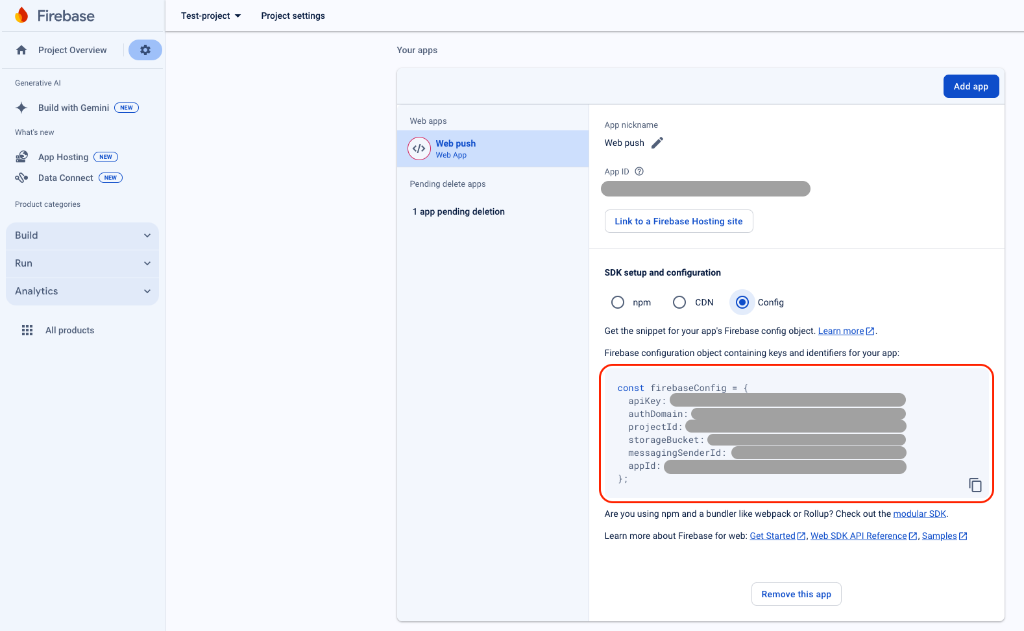Click the apiKey line in the config
Image resolution: width=1024 pixels, height=631 pixels.
tap(766, 401)
